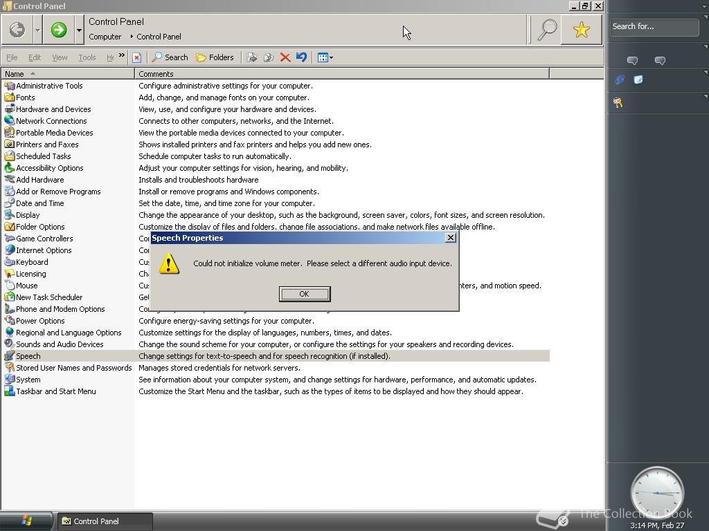
Task: Select Stored User Names and Passwords
Action: (x=69, y=367)
